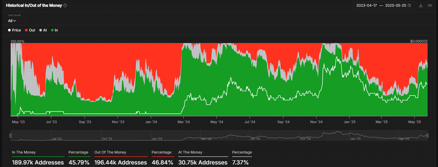
Task: Click the red Out legend dot
Action: [x=26, y=30]
